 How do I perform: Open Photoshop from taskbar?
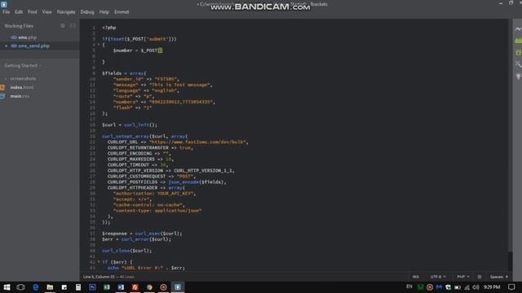coord(92,287)
